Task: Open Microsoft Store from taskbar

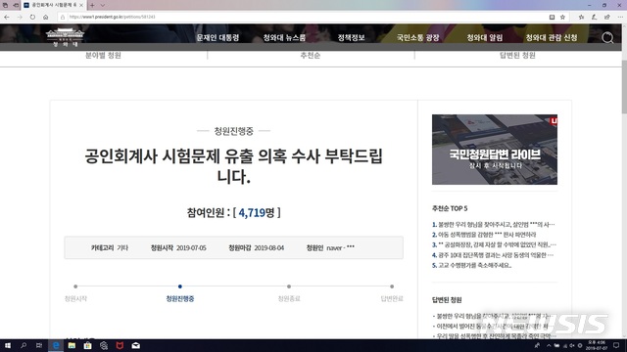Action: [87, 345]
